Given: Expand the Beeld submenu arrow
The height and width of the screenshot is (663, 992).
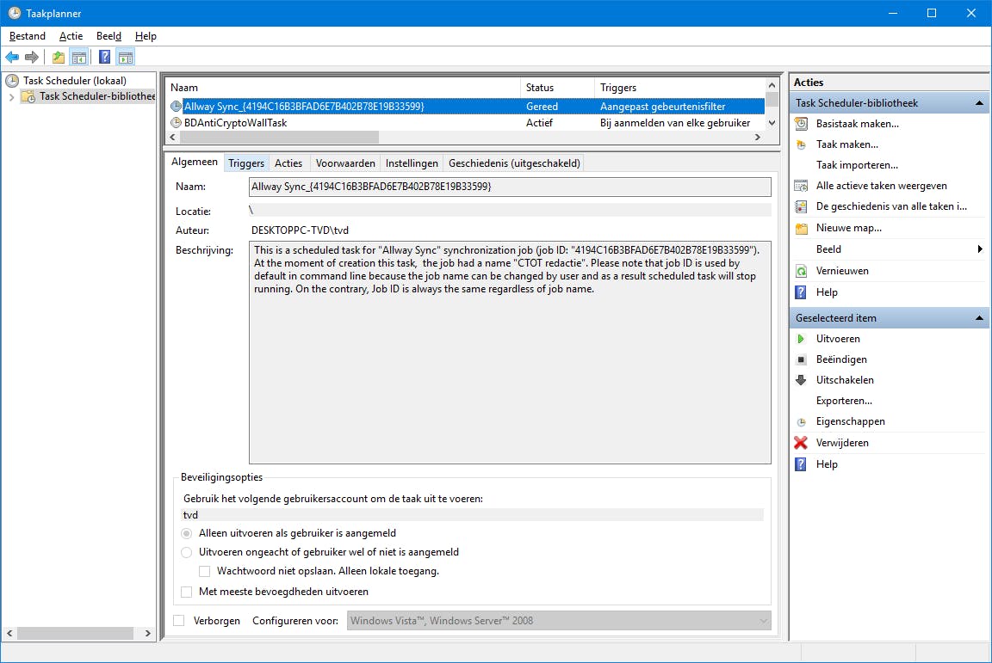Looking at the screenshot, I should [979, 249].
